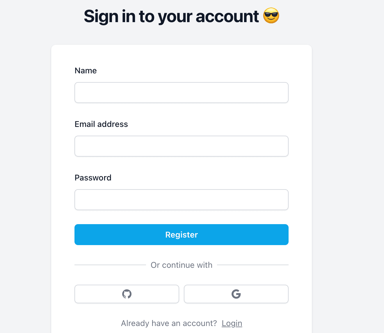
Task: Open the Login link
Action: tap(232, 323)
